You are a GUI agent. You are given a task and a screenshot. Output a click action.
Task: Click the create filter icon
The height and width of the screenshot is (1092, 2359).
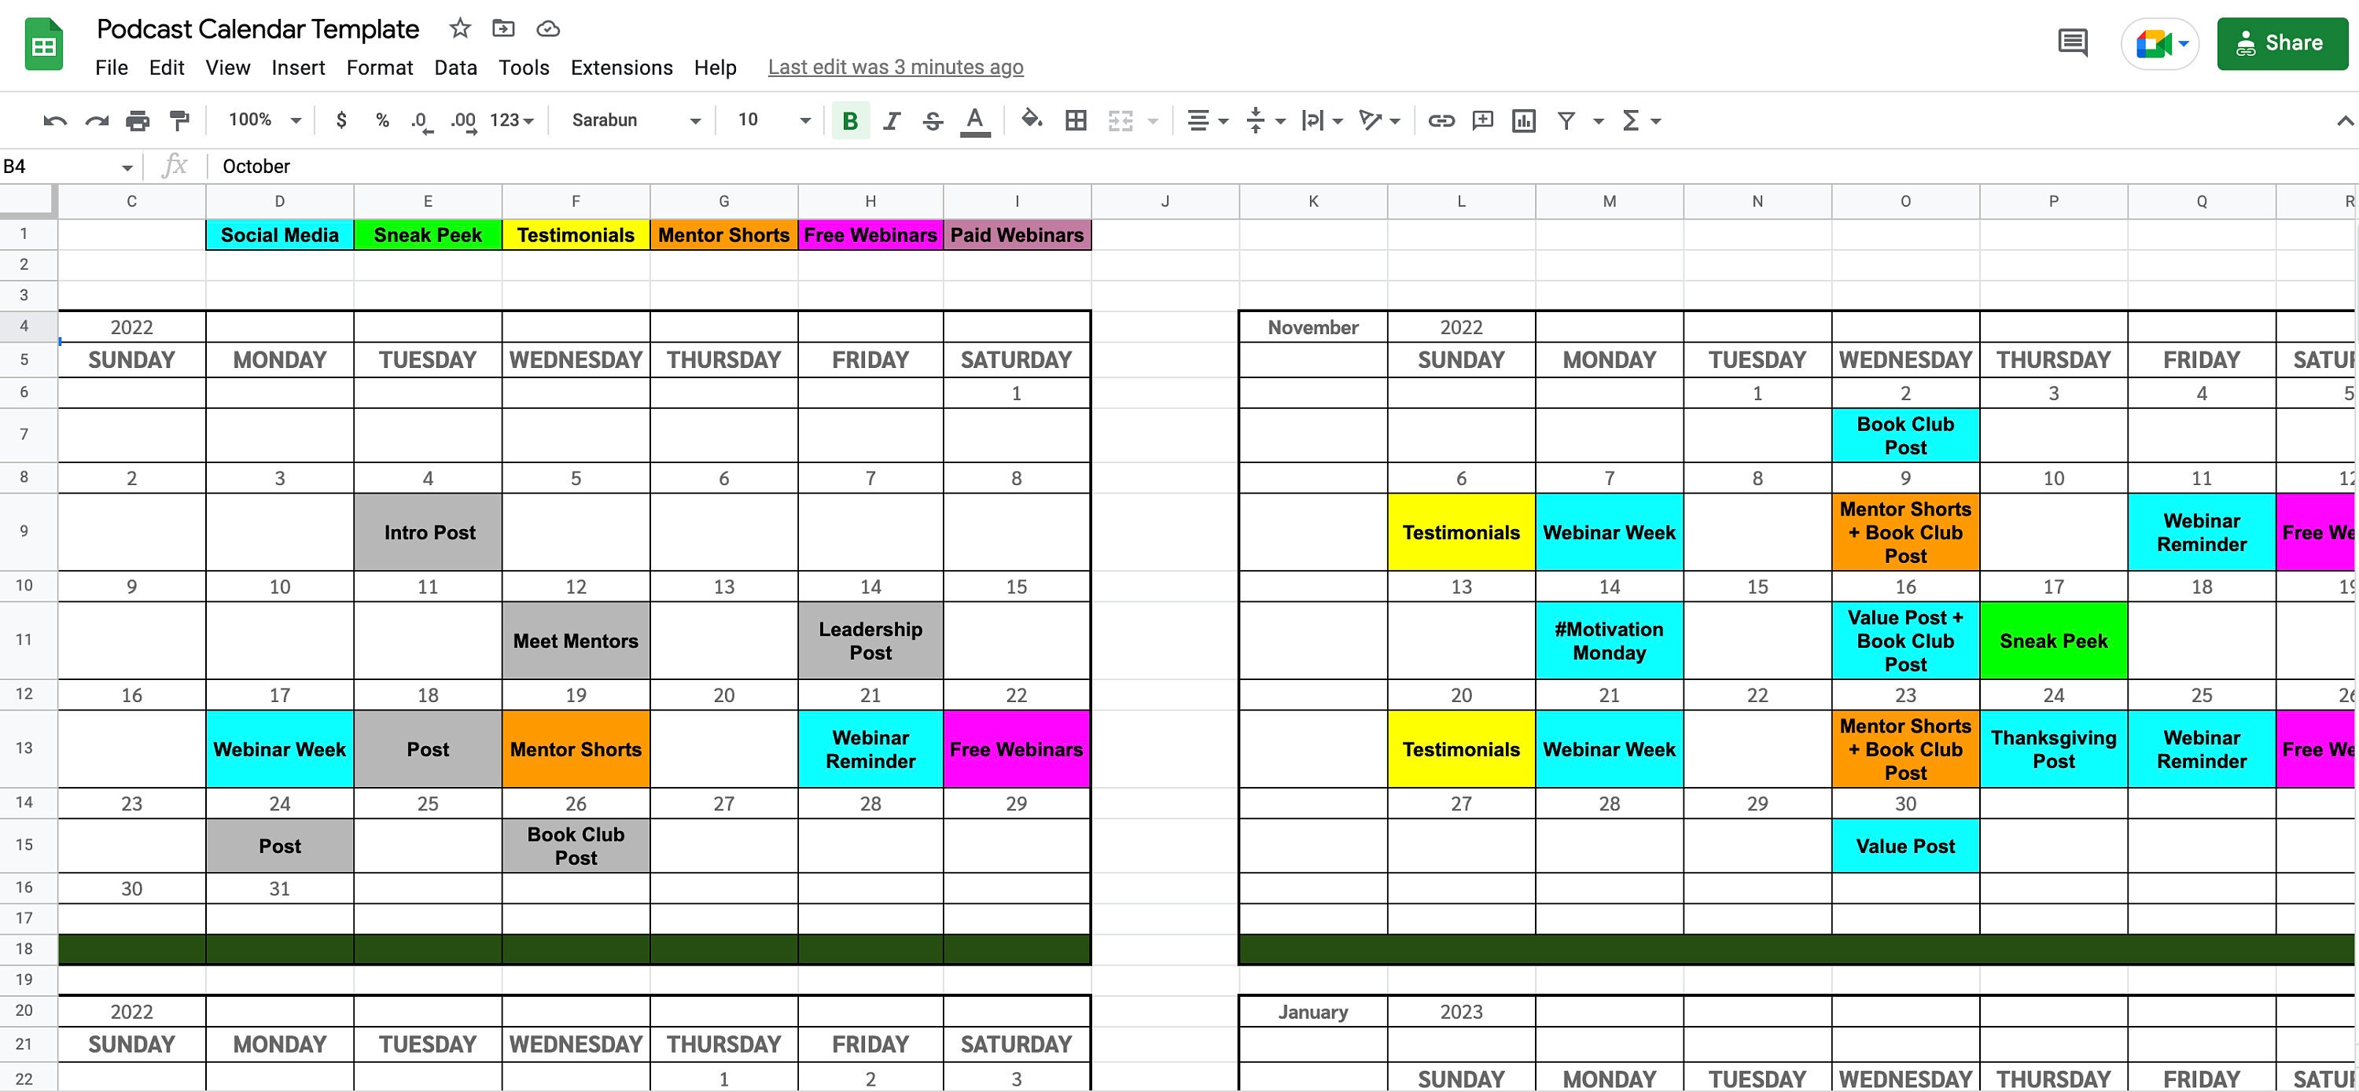tap(1567, 121)
